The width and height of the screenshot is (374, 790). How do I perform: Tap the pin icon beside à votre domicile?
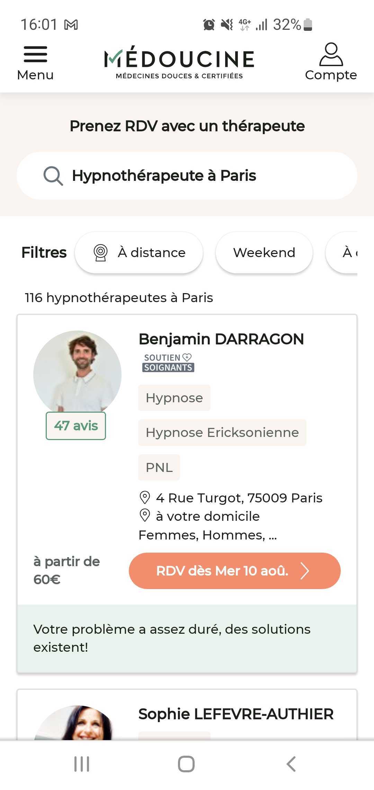(x=144, y=515)
